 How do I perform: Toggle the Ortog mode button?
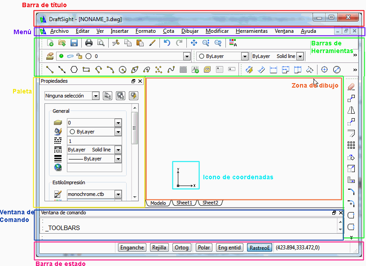click(x=181, y=248)
